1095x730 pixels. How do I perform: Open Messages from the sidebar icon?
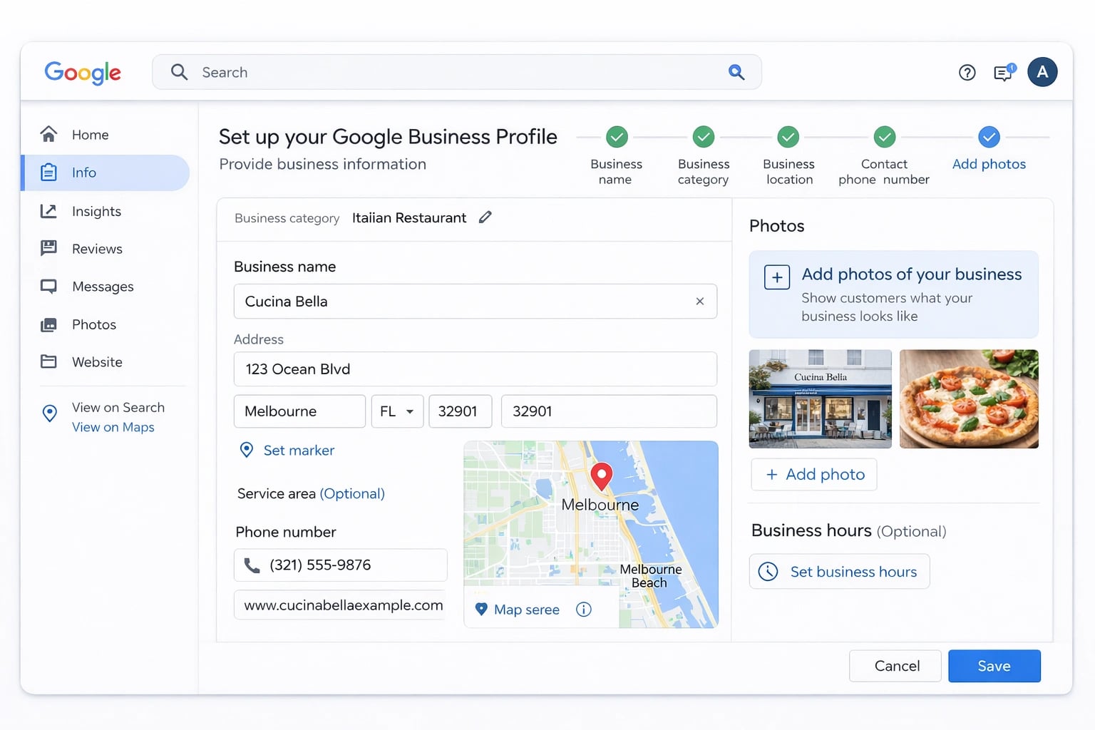click(x=48, y=286)
